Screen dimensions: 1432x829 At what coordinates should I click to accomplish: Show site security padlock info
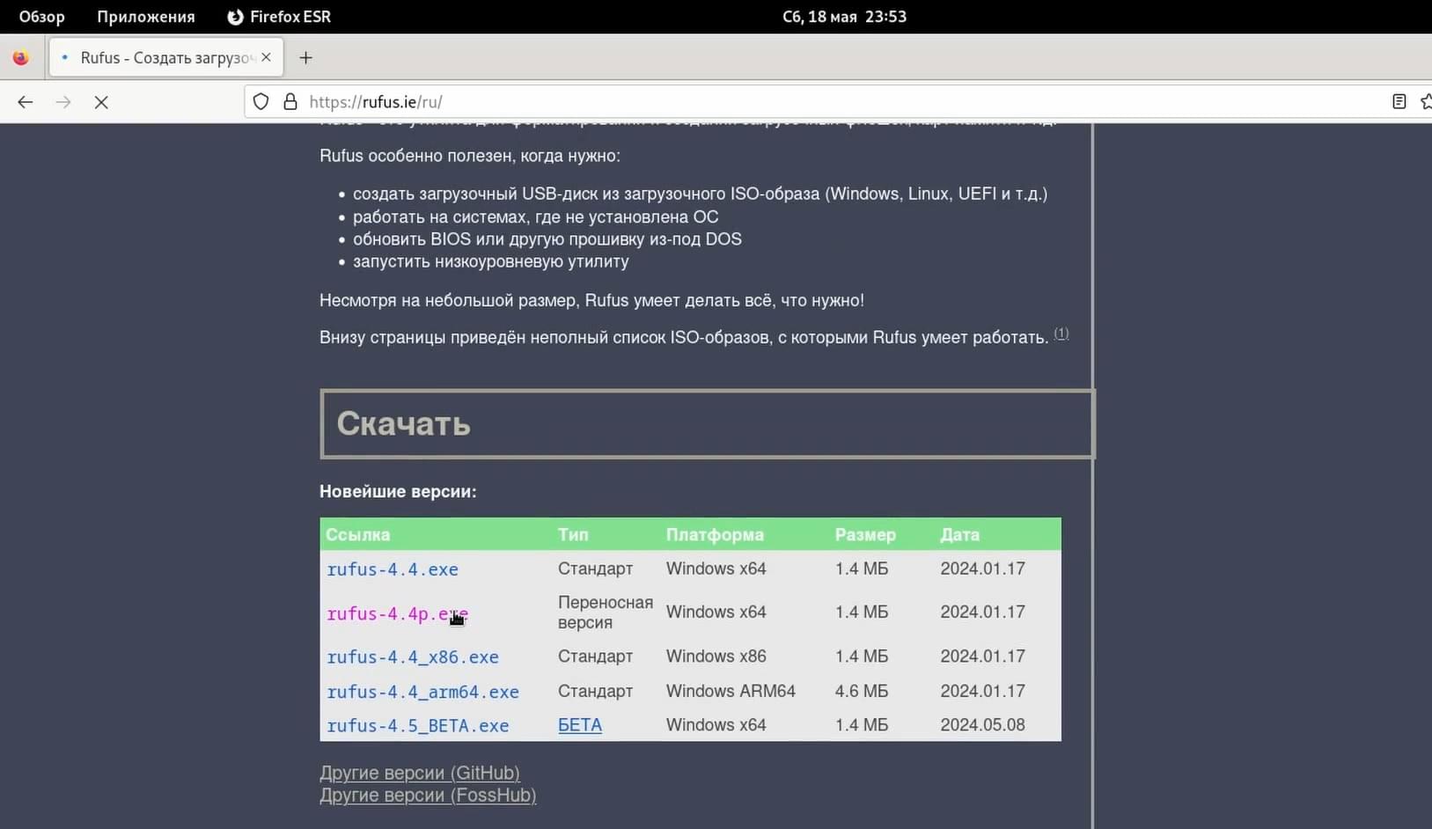[x=290, y=102]
